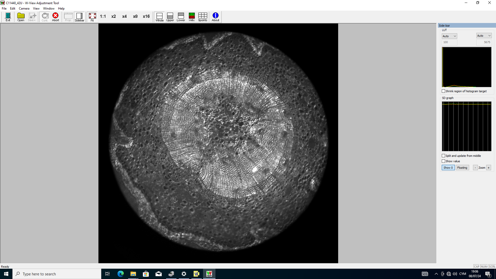
Task: Open the Mail app from the taskbar
Action: pyautogui.click(x=158, y=274)
